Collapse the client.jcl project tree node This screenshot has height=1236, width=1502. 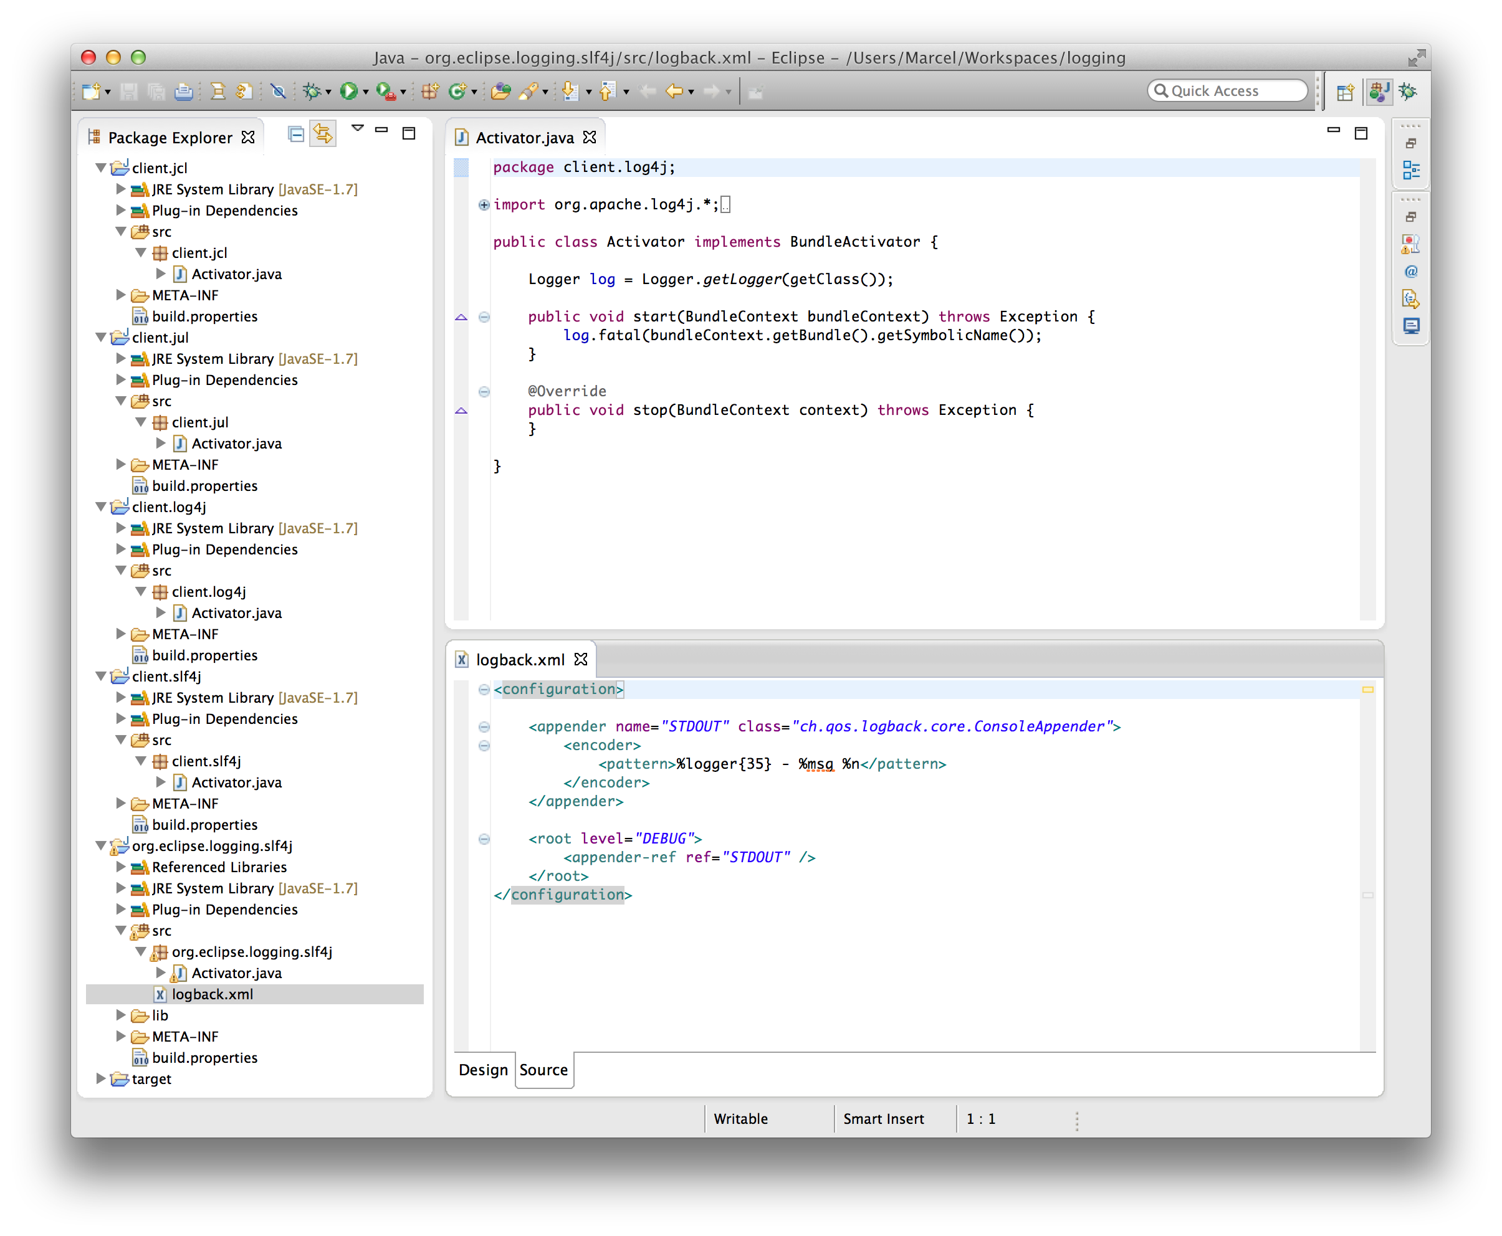point(101,168)
